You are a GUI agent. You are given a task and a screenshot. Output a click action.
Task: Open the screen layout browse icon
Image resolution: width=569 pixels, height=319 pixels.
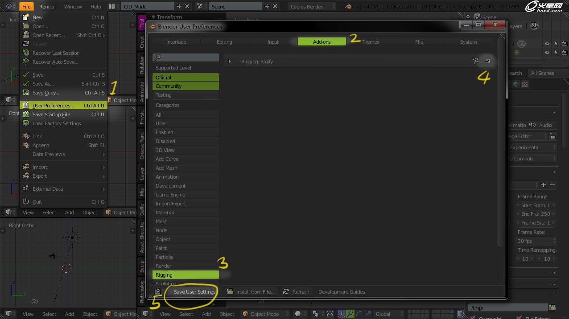[x=115, y=7]
